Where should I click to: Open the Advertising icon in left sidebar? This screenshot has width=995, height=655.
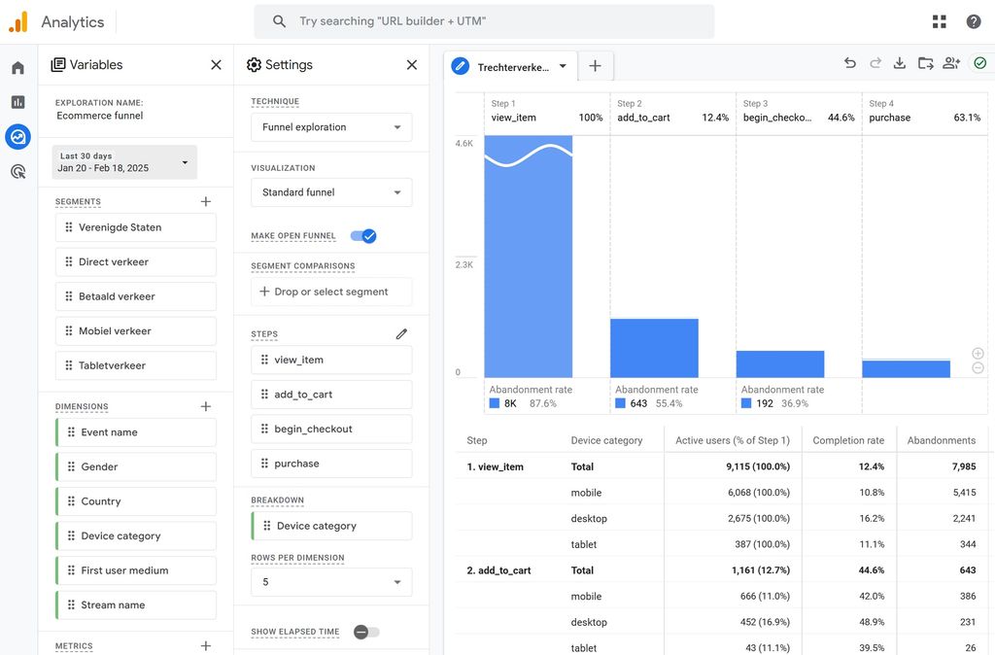(x=17, y=171)
